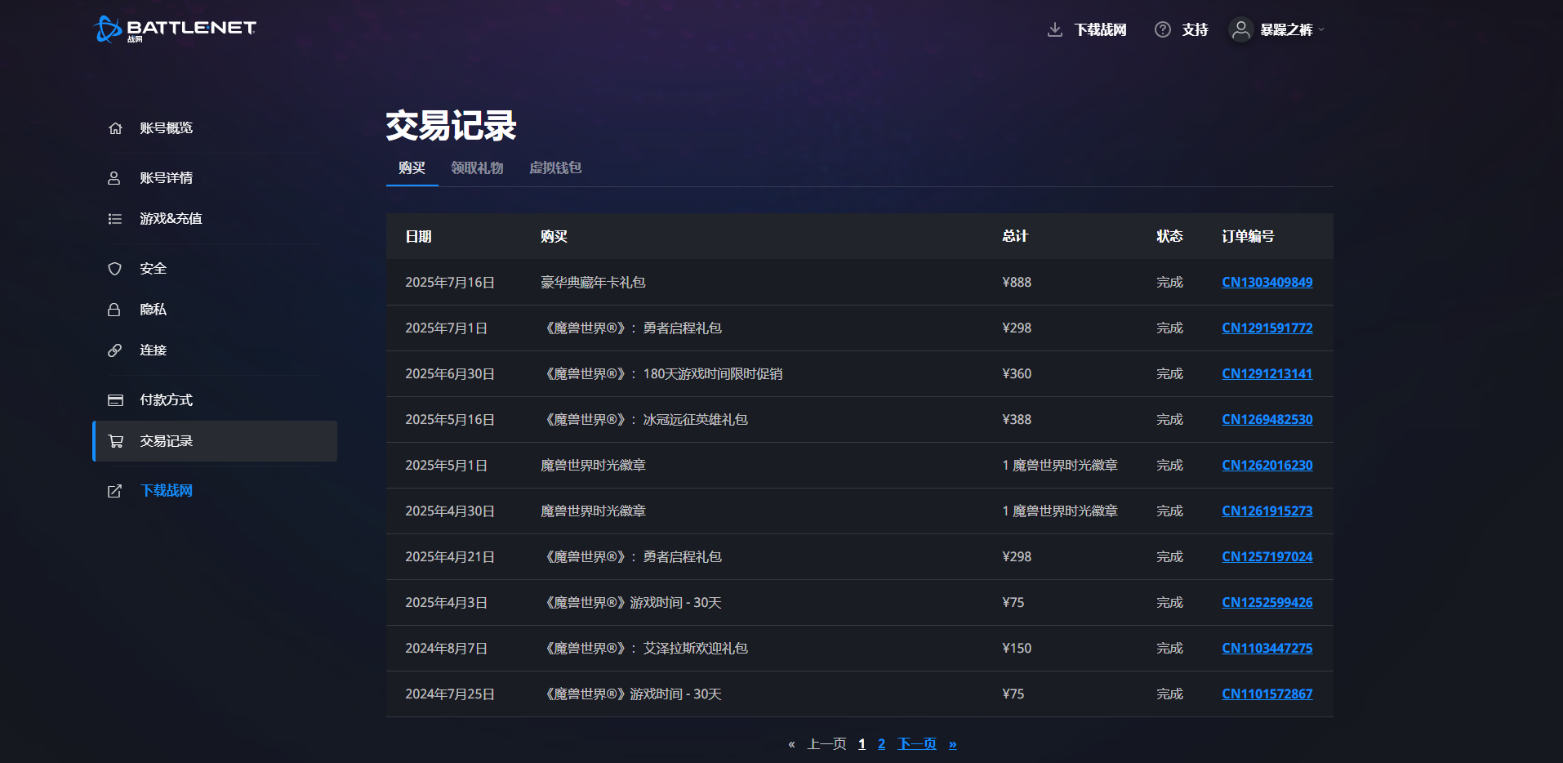Go to page 2 of transactions
Image resolution: width=1563 pixels, height=763 pixels.
(881, 743)
